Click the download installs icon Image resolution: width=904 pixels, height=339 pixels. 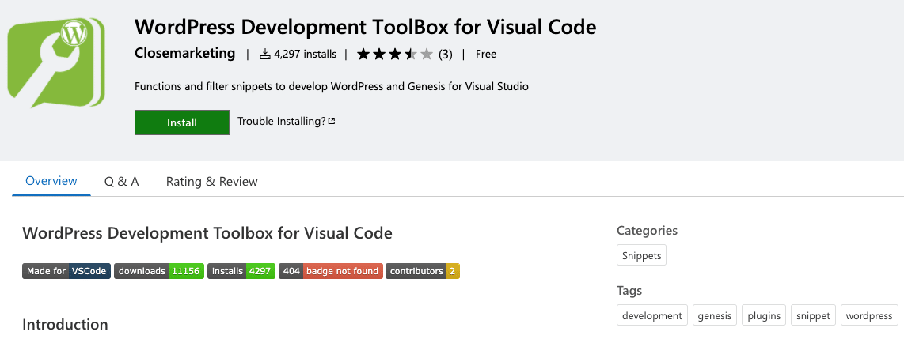265,54
